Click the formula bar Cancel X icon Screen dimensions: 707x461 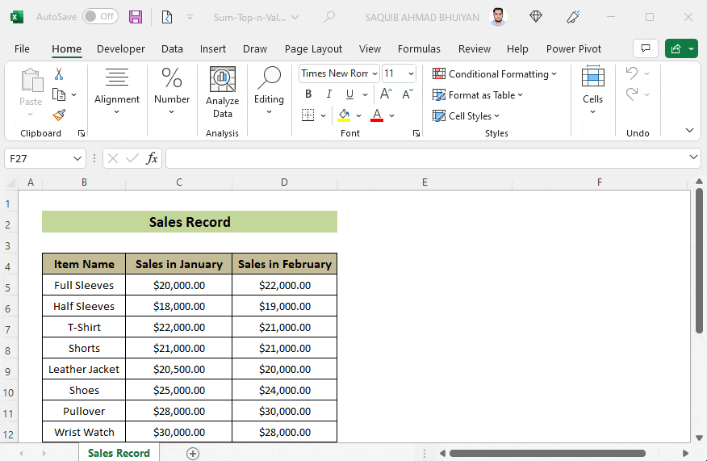(x=113, y=158)
